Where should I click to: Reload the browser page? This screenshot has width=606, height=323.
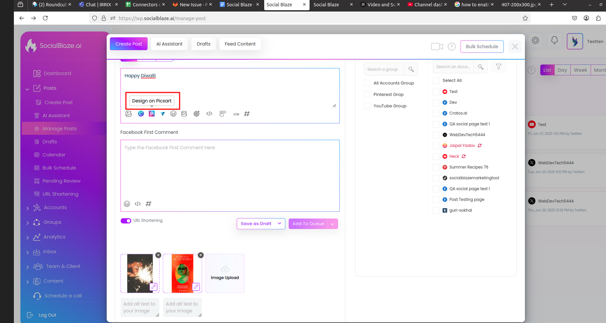(x=45, y=18)
